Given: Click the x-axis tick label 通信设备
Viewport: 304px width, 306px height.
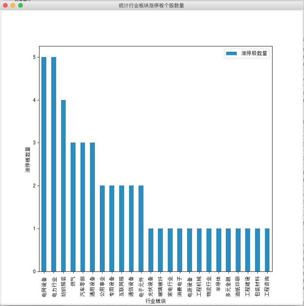Looking at the screenshot, I should coord(132,287).
